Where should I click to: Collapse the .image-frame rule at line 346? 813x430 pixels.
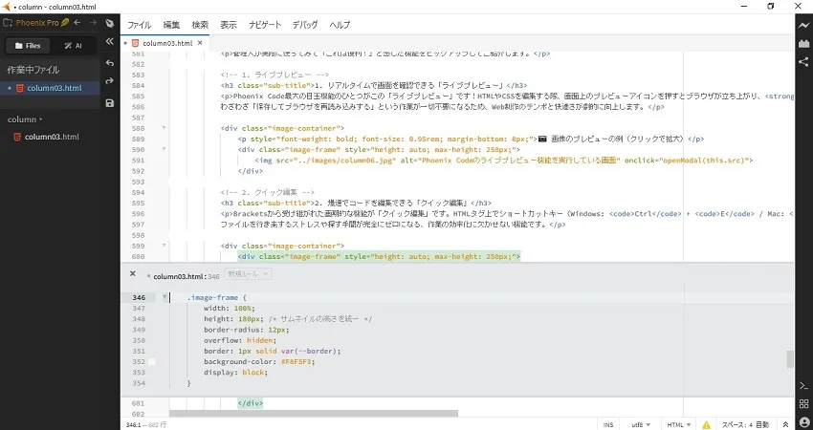(164, 297)
